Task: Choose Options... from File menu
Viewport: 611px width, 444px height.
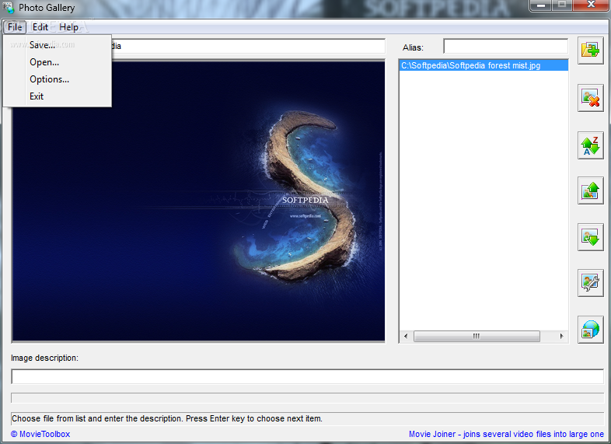Action: 58,79
